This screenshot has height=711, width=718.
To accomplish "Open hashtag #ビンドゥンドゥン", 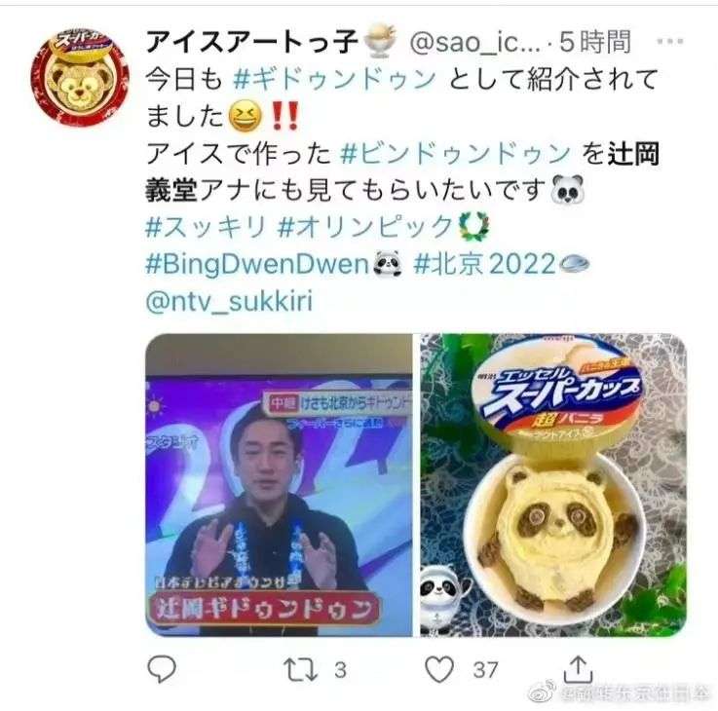I will point(455,153).
